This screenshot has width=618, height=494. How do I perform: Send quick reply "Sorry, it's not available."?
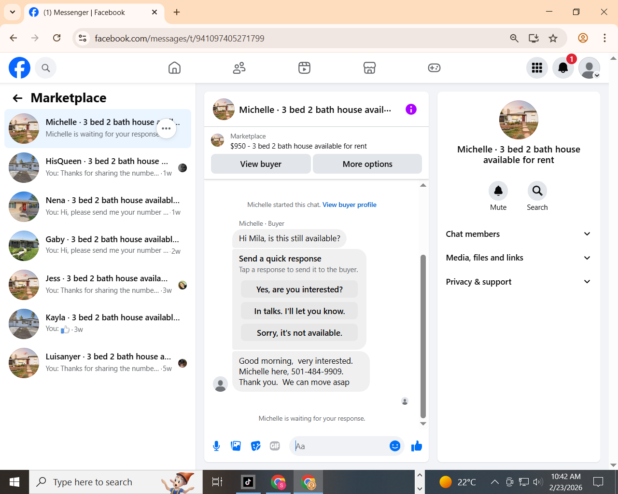(299, 333)
